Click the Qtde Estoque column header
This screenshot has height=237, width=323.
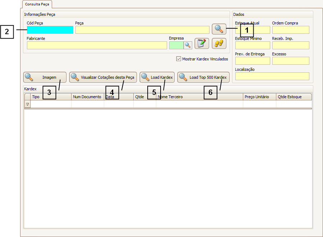click(293, 97)
